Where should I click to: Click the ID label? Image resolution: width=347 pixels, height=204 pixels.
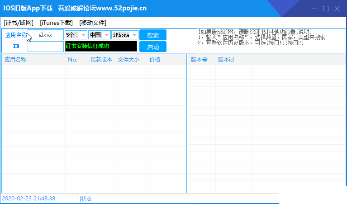[x=16, y=46]
